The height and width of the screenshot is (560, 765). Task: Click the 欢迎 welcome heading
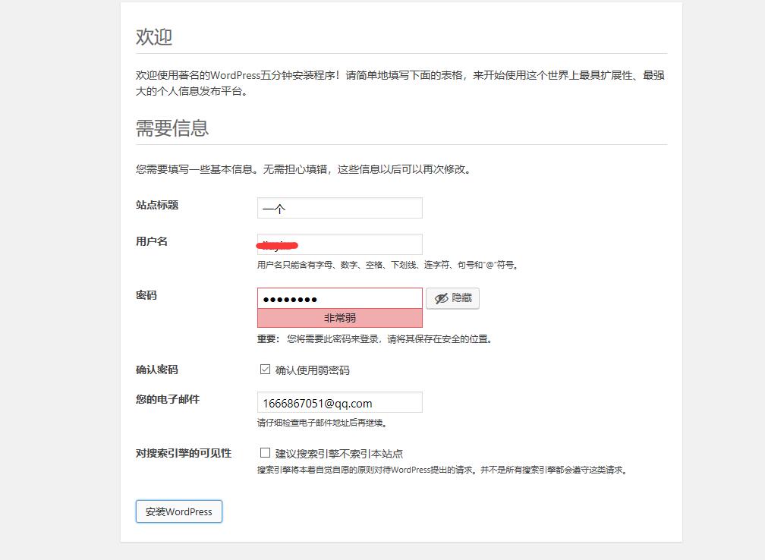(x=154, y=36)
